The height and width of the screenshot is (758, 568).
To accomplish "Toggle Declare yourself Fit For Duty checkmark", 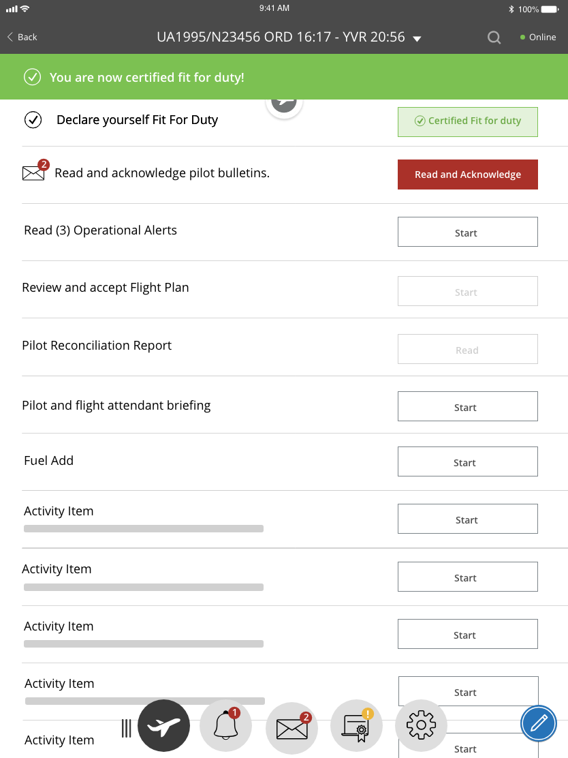I will [33, 120].
